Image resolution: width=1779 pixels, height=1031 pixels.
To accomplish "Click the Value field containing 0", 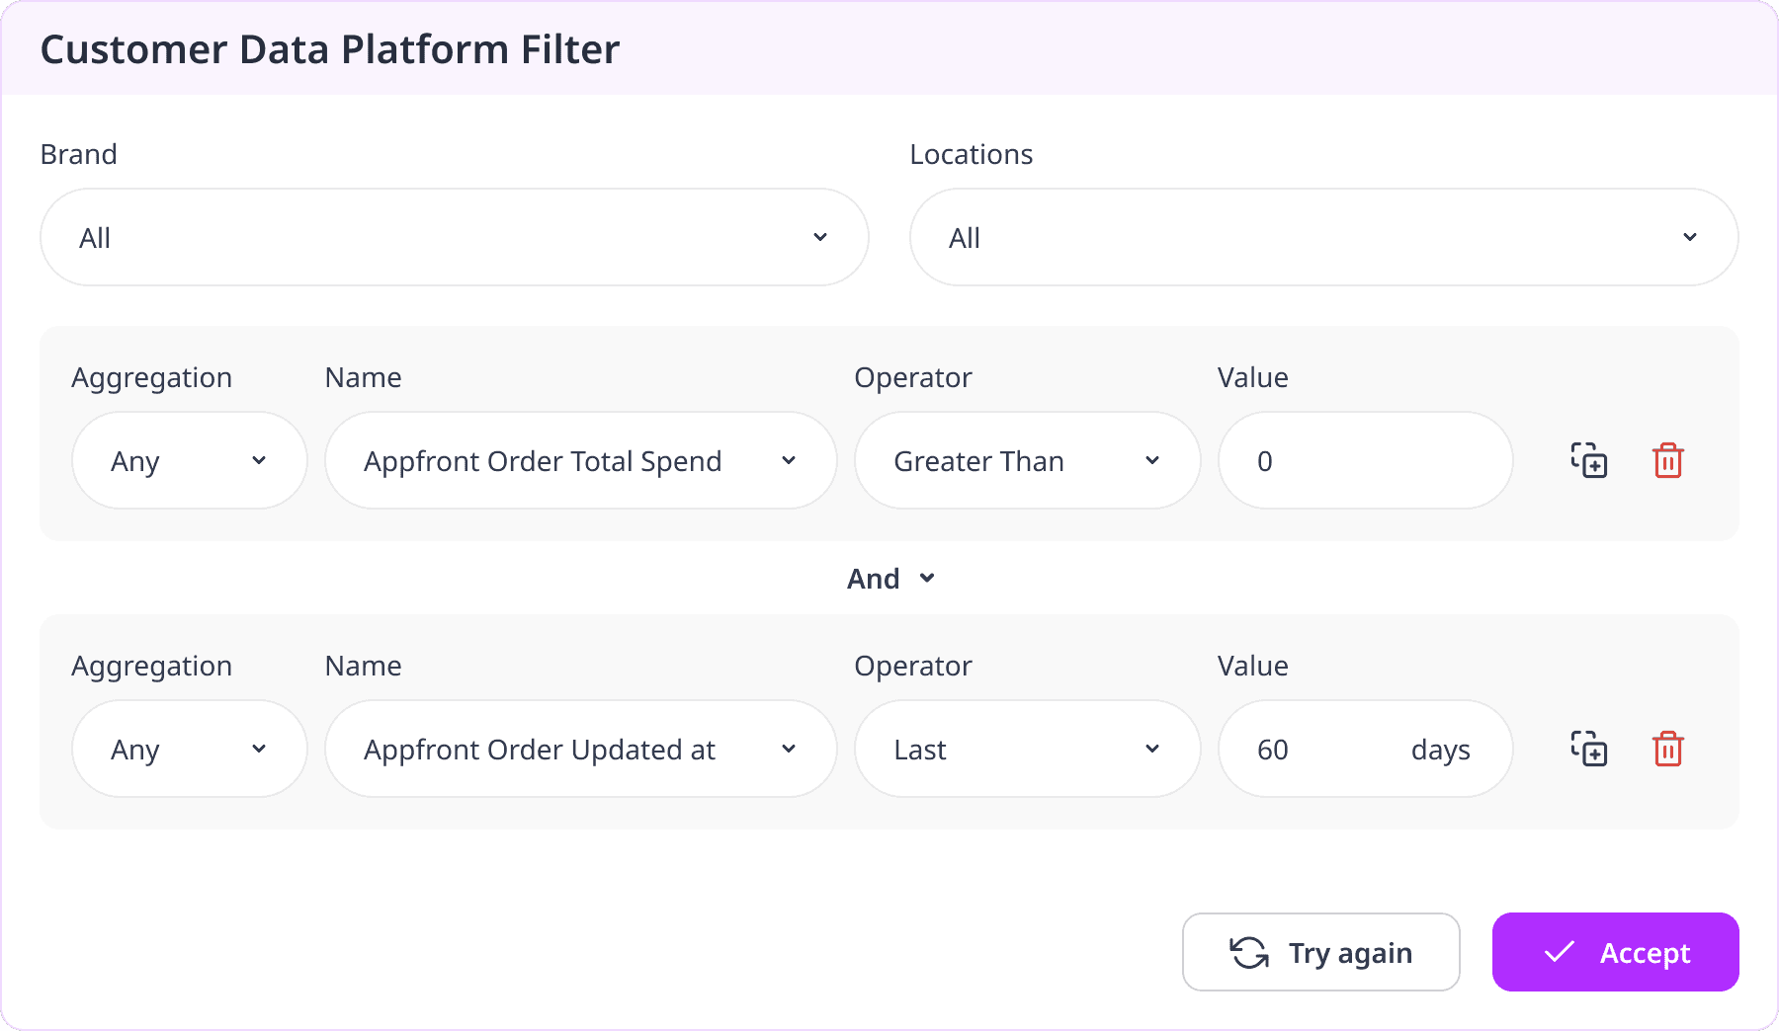I will (1364, 460).
